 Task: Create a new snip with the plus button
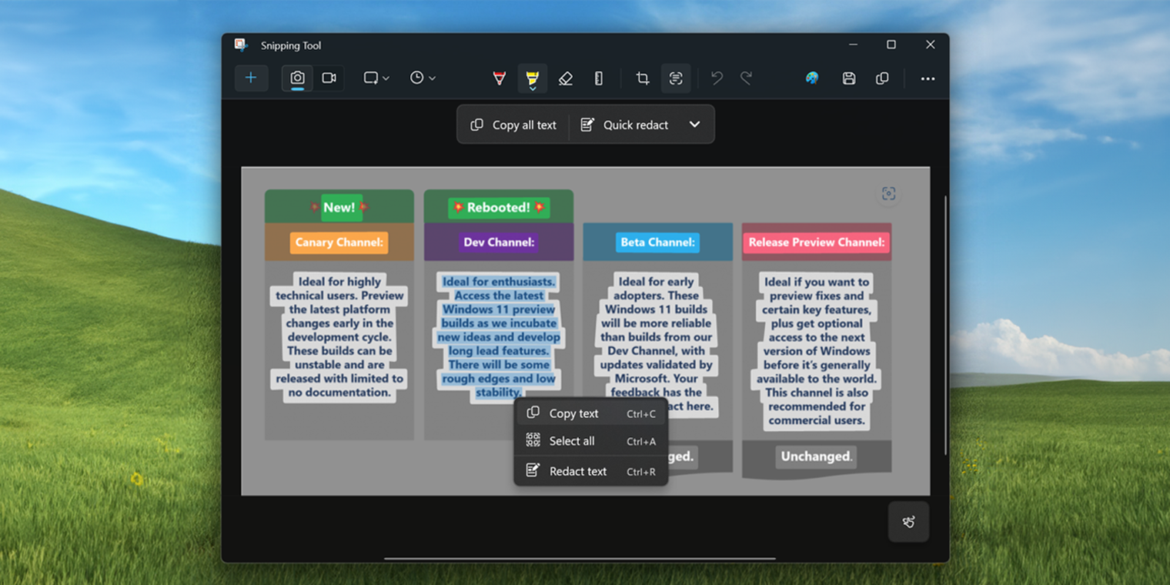pyautogui.click(x=252, y=78)
